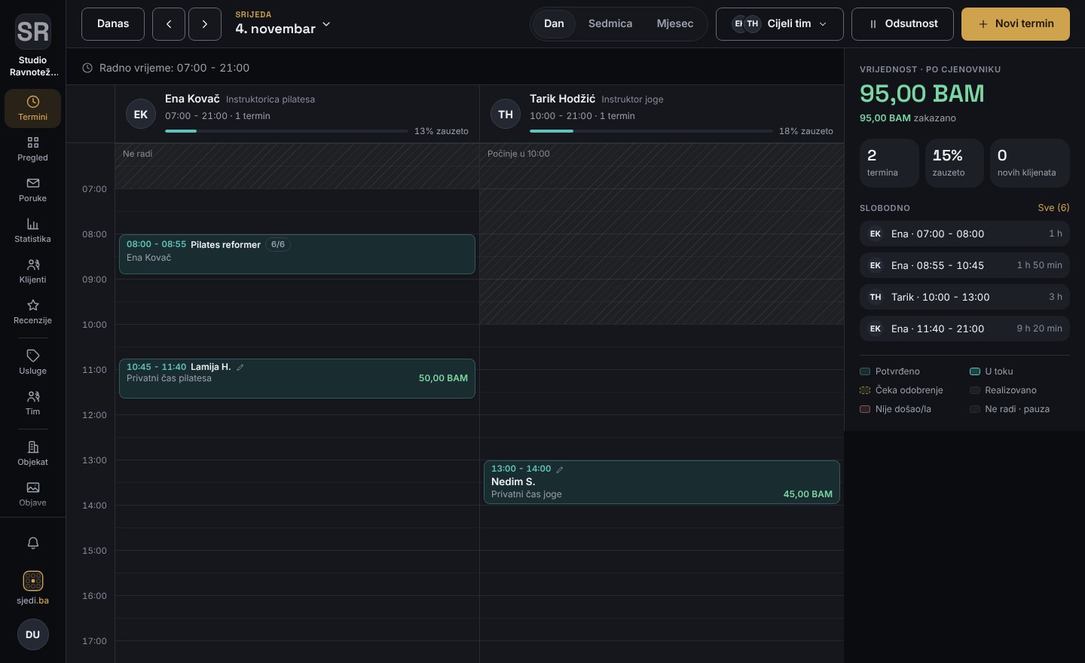The image size is (1085, 663).
Task: Jump to today with Danas
Action: coord(113,24)
